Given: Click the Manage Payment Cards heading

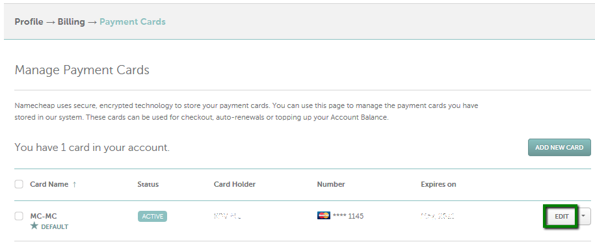Looking at the screenshot, I should [82, 70].
